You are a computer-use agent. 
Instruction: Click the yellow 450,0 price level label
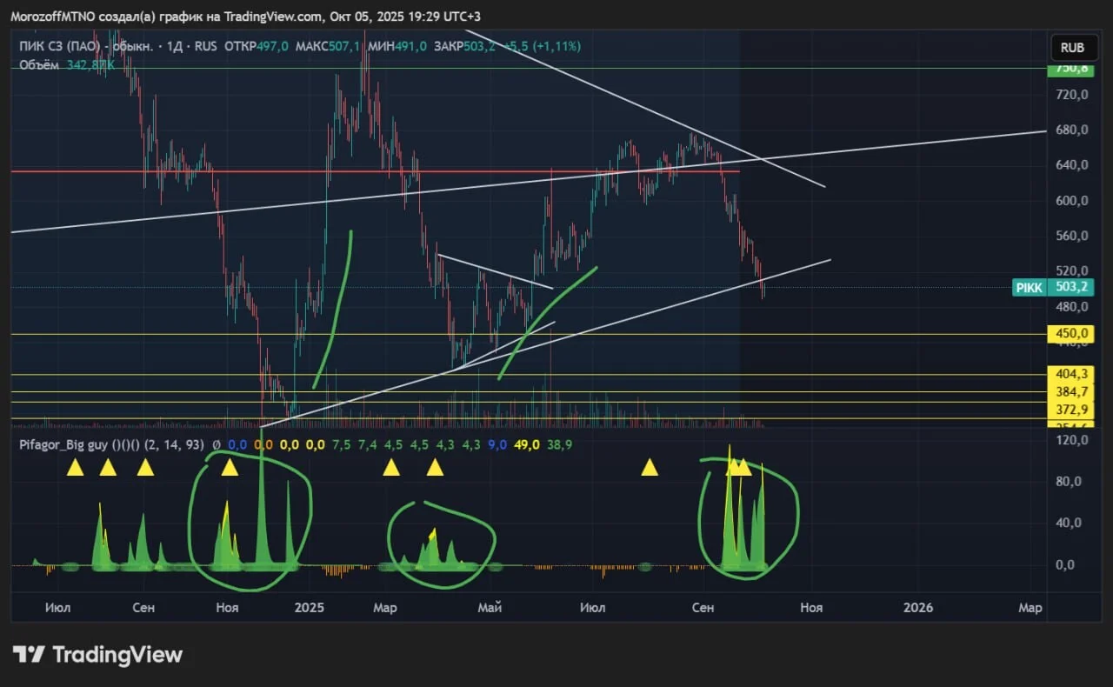(x=1070, y=334)
